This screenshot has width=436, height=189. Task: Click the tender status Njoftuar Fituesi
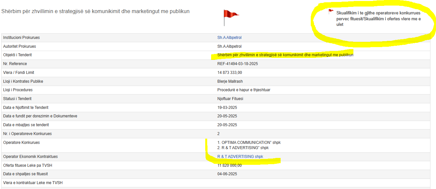tap(230, 99)
